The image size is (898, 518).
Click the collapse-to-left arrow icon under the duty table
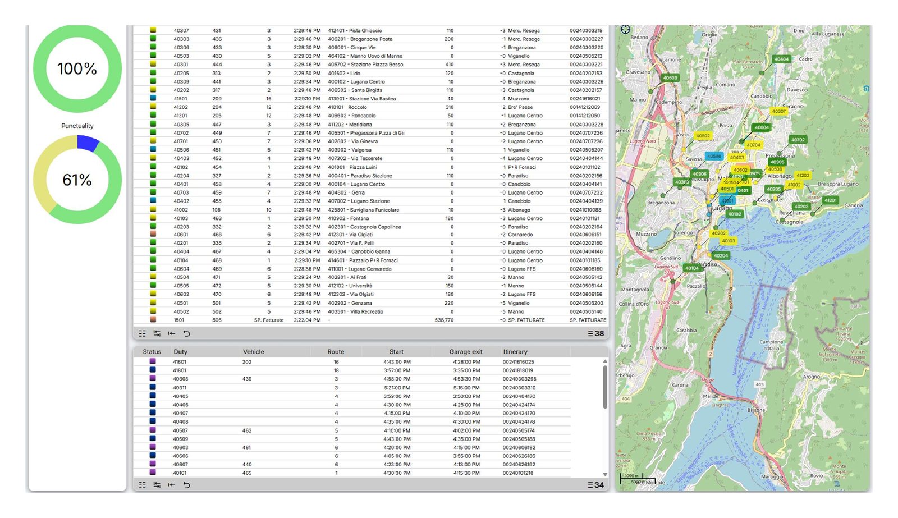(172, 485)
